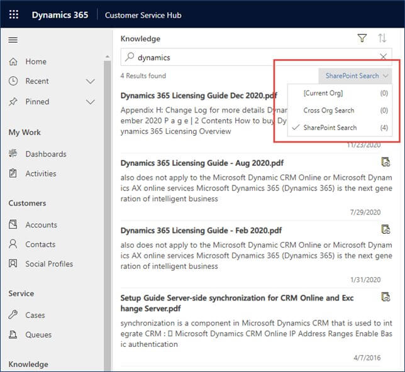Click the Social Profiles icon

click(13, 263)
